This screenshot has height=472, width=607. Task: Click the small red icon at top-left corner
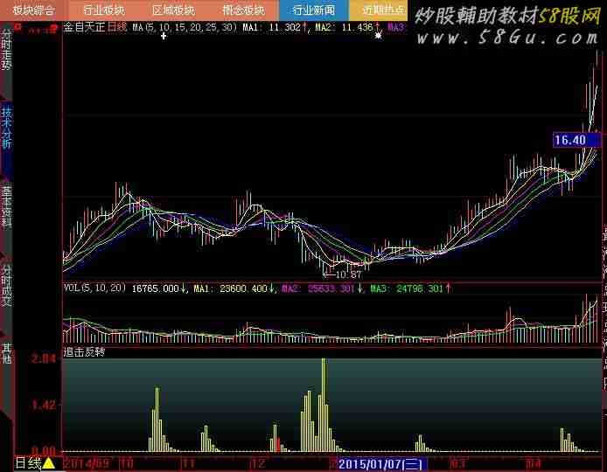(x=17, y=27)
